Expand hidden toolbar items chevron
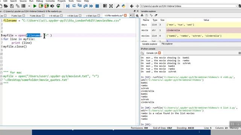 (x=29, y=6)
